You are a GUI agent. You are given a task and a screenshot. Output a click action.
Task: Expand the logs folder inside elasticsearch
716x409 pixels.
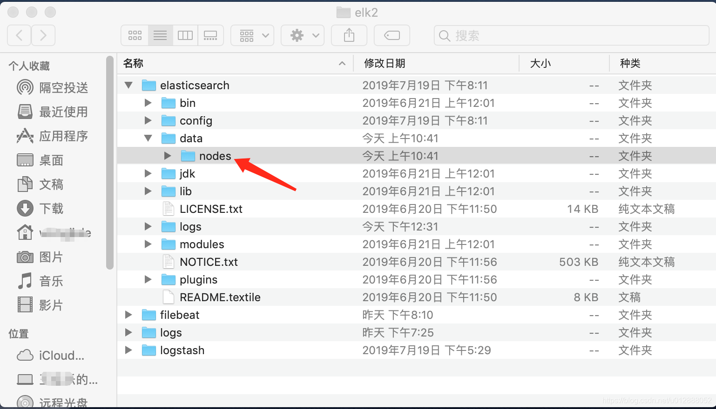148,226
